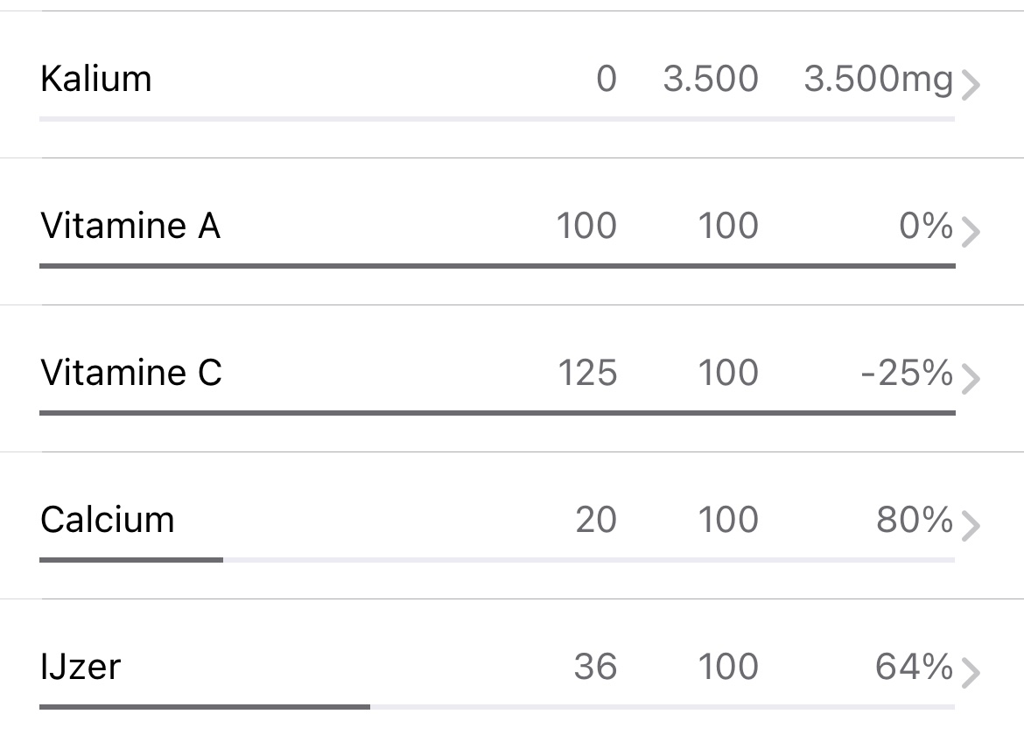This screenshot has width=1024, height=742.
Task: Expand Vitamine A row chevron
Action: [970, 233]
